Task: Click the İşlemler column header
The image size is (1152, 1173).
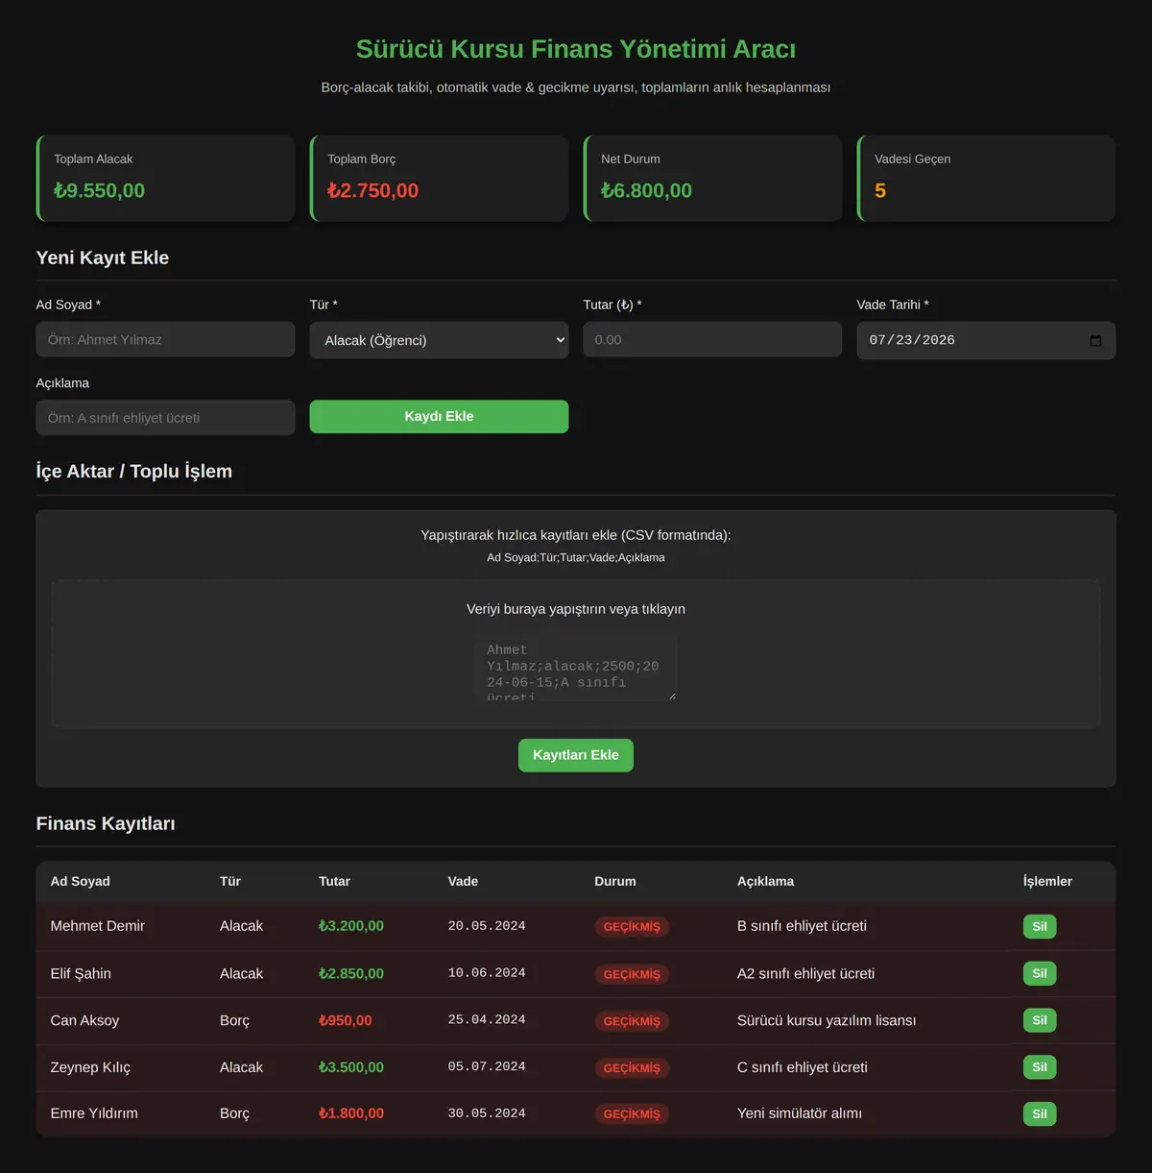Action: point(1047,881)
